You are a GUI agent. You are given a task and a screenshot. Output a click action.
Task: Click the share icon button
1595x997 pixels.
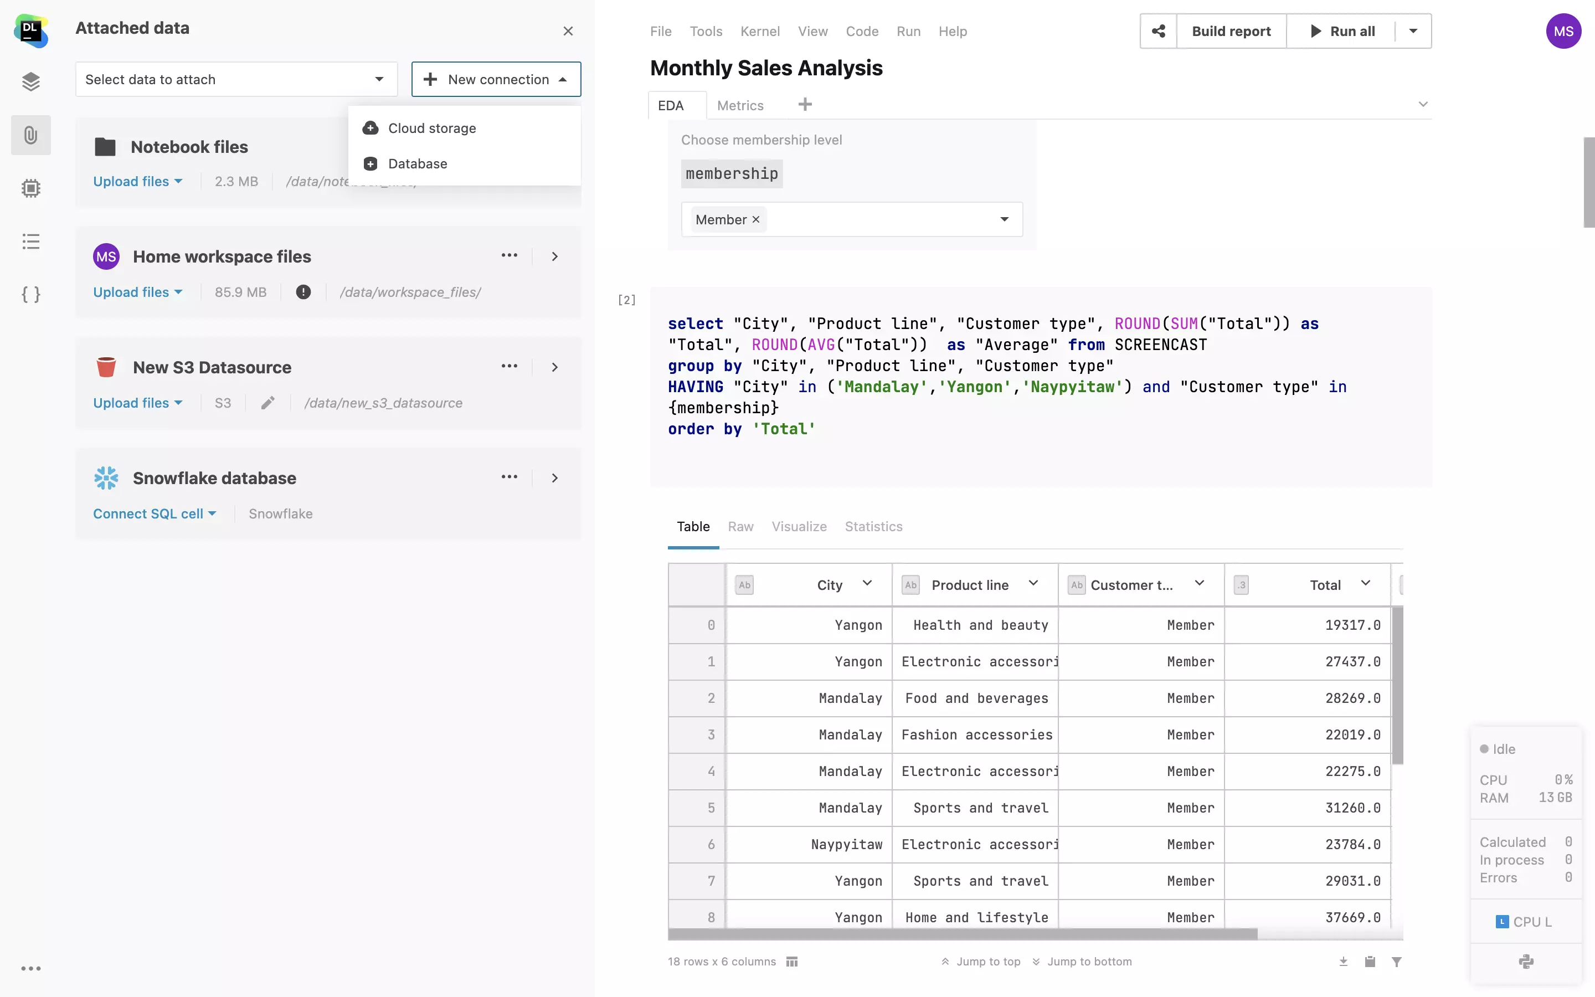[x=1158, y=31]
